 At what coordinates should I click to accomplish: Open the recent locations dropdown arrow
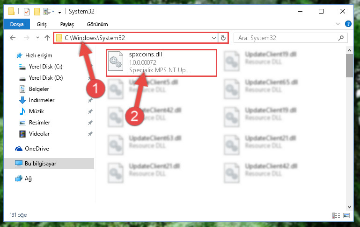37,38
